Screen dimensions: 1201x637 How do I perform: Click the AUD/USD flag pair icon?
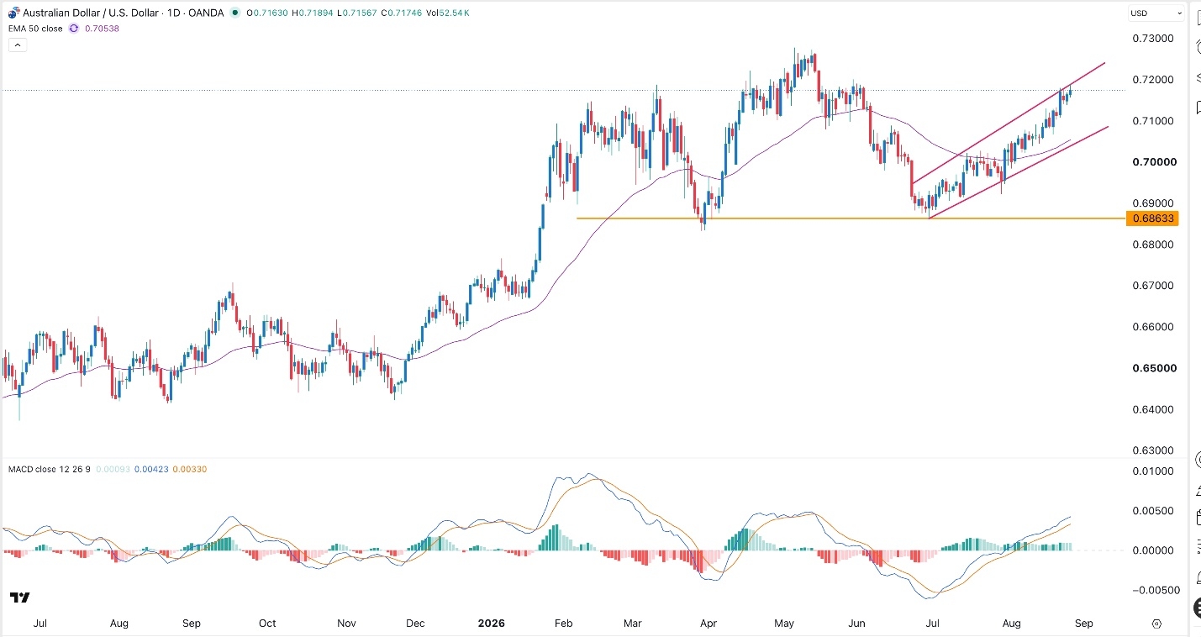pos(14,13)
